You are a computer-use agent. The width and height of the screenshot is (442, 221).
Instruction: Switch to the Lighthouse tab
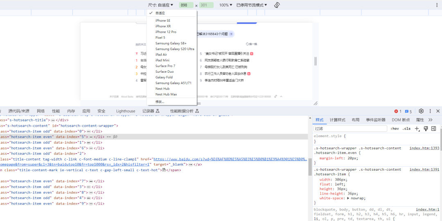tap(126, 111)
